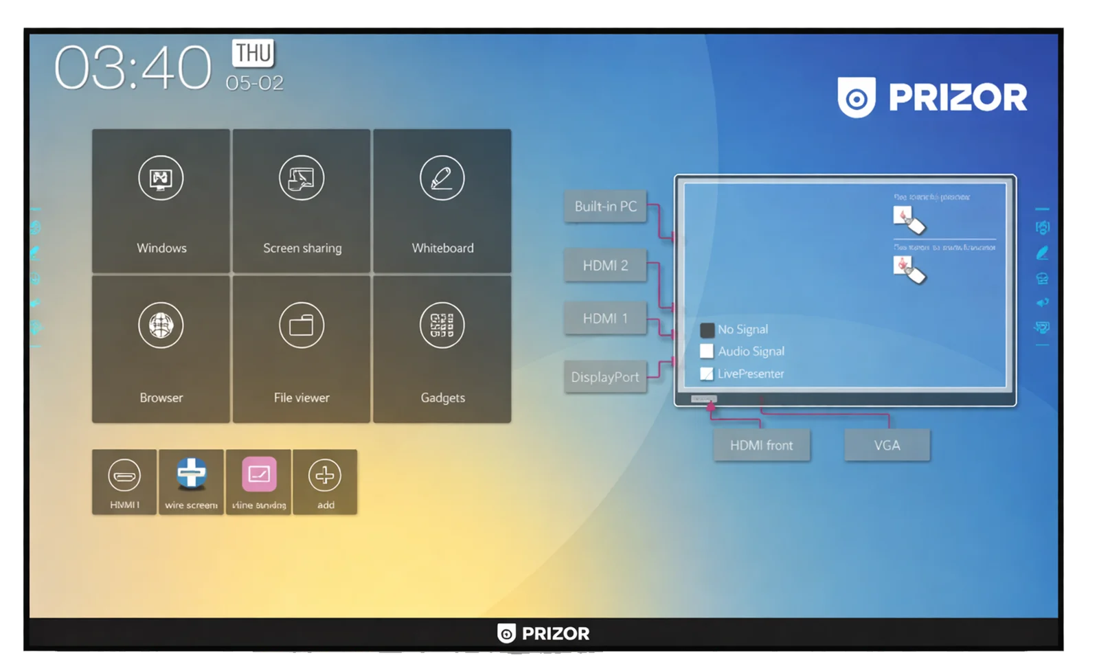This screenshot has width=1099, height=664.
Task: Select the HDMI front input
Action: pos(761,445)
